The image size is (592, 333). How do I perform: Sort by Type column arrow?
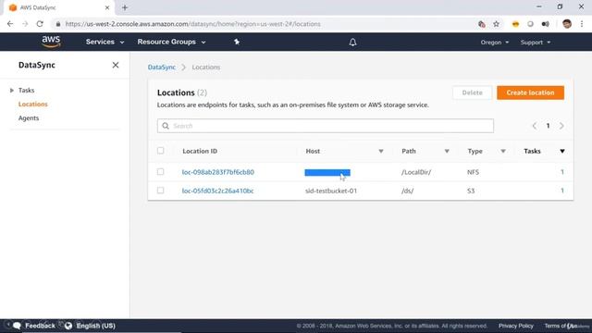(x=503, y=151)
